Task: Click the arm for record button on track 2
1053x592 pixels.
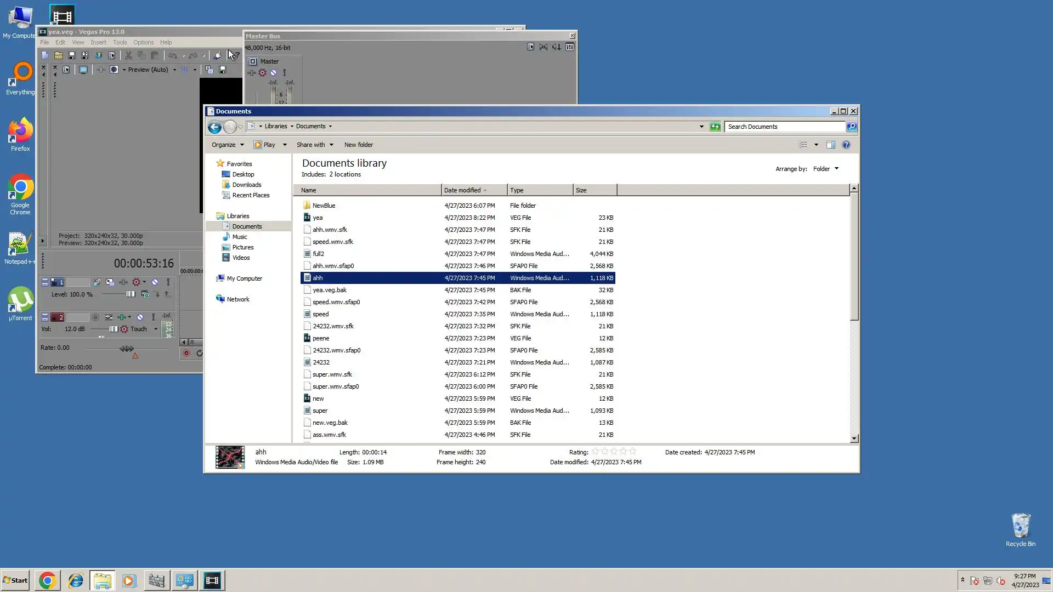Action: coord(95,317)
